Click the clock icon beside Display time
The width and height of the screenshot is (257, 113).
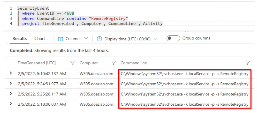point(99,39)
